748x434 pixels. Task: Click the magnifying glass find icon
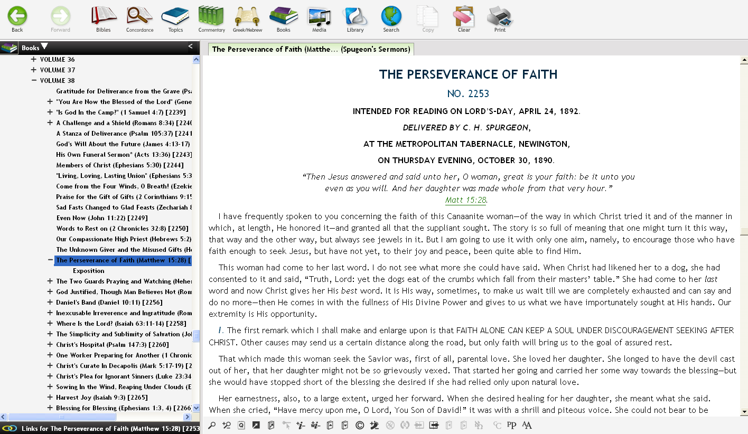tap(212, 425)
